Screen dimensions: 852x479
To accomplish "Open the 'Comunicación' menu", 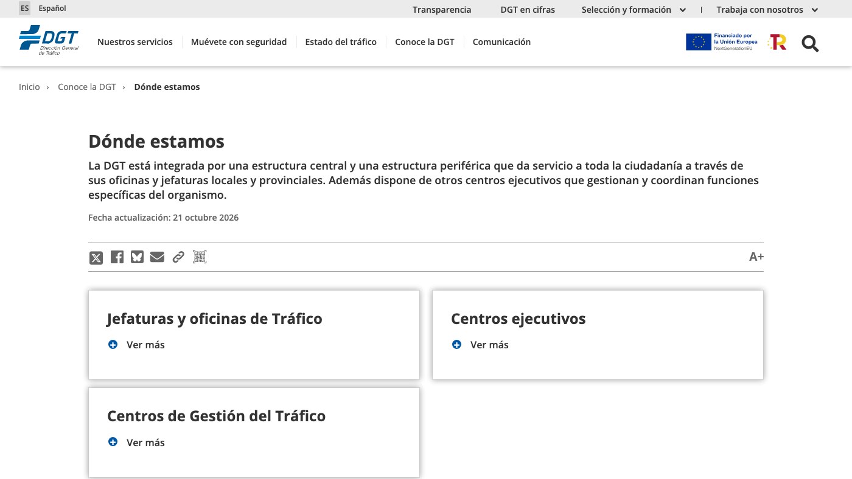I will 501,42.
